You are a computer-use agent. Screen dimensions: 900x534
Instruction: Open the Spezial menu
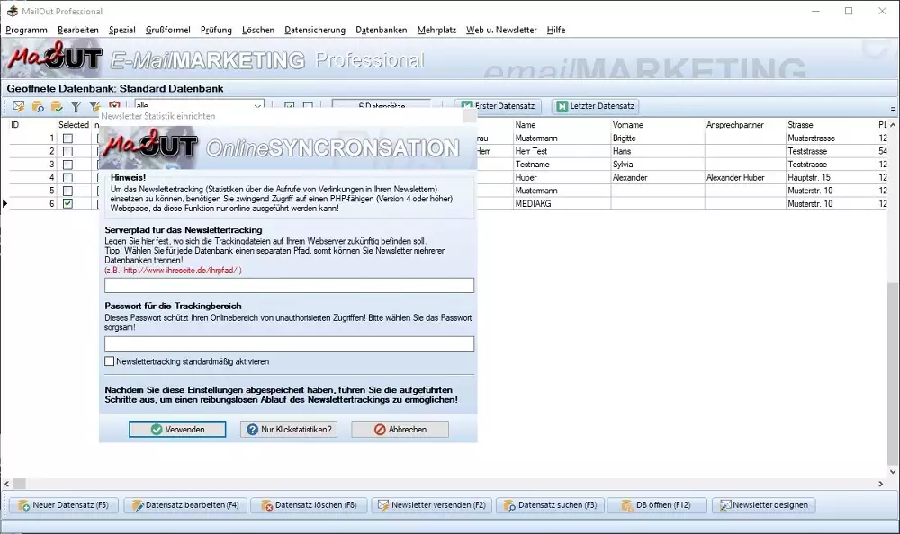(122, 30)
